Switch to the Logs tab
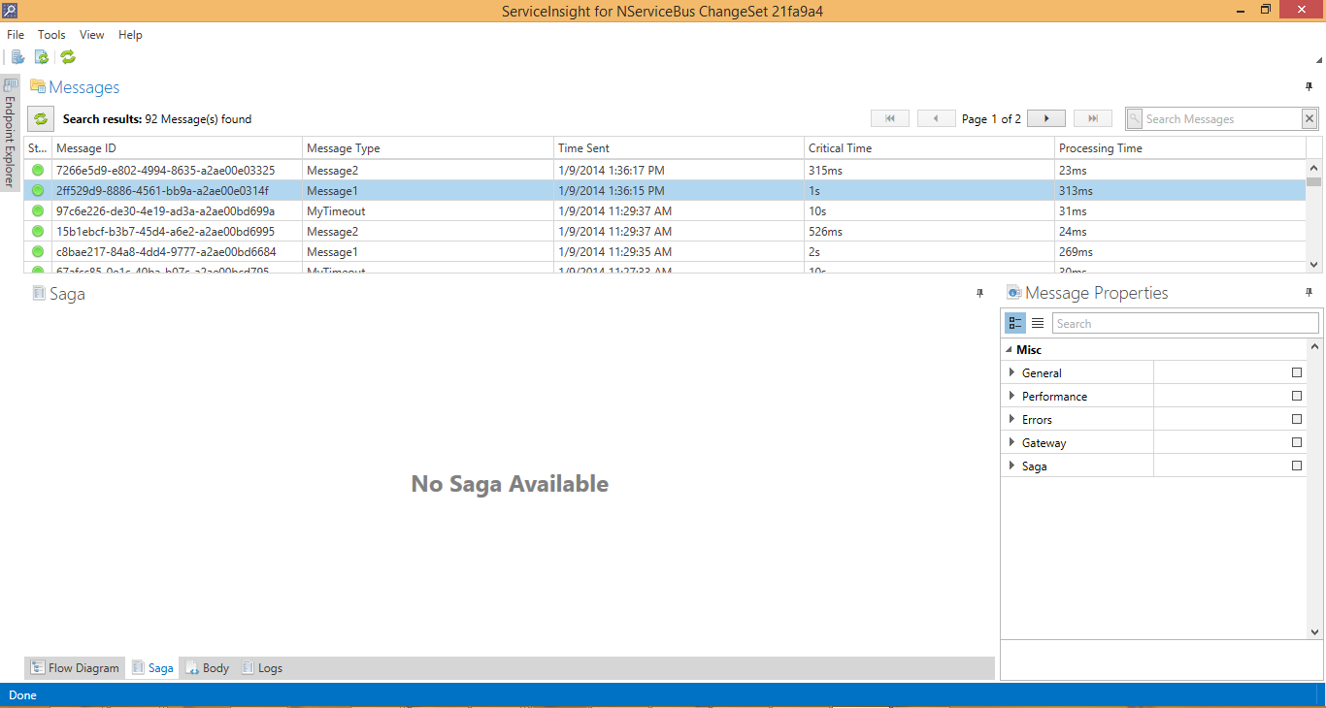 pos(262,668)
